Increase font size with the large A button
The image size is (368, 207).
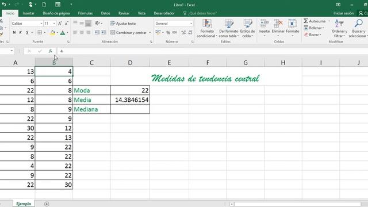click(60, 24)
